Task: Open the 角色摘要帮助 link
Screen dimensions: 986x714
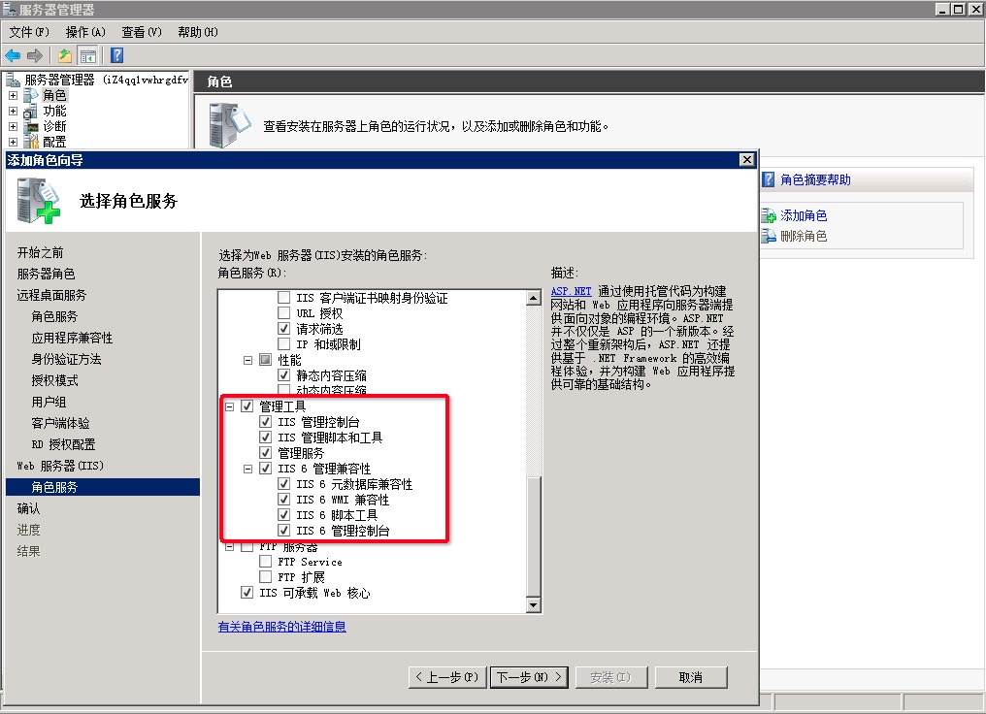Action: tap(815, 179)
